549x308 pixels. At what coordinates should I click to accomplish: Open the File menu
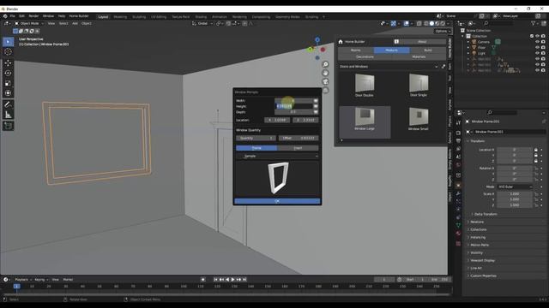pos(12,16)
